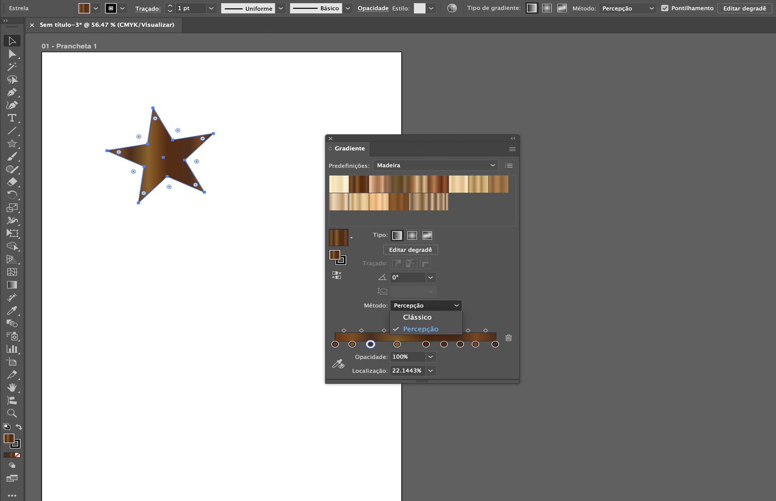Screen dimensions: 776x501
Task: Select the Magic Wand tool
Action: point(13,66)
